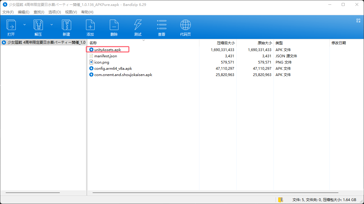This screenshot has width=364, height=204.
Task: Select the com.onemt.and.shoujokaisen.apk file name
Action: (x=123, y=75)
